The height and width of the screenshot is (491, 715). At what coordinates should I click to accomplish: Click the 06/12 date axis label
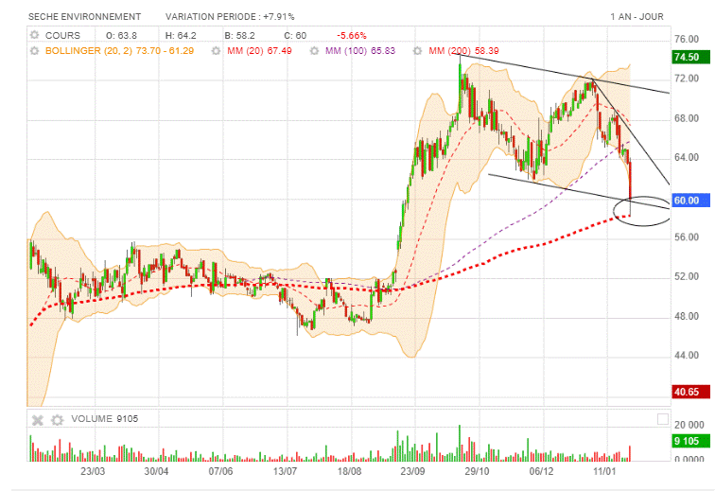tap(541, 471)
